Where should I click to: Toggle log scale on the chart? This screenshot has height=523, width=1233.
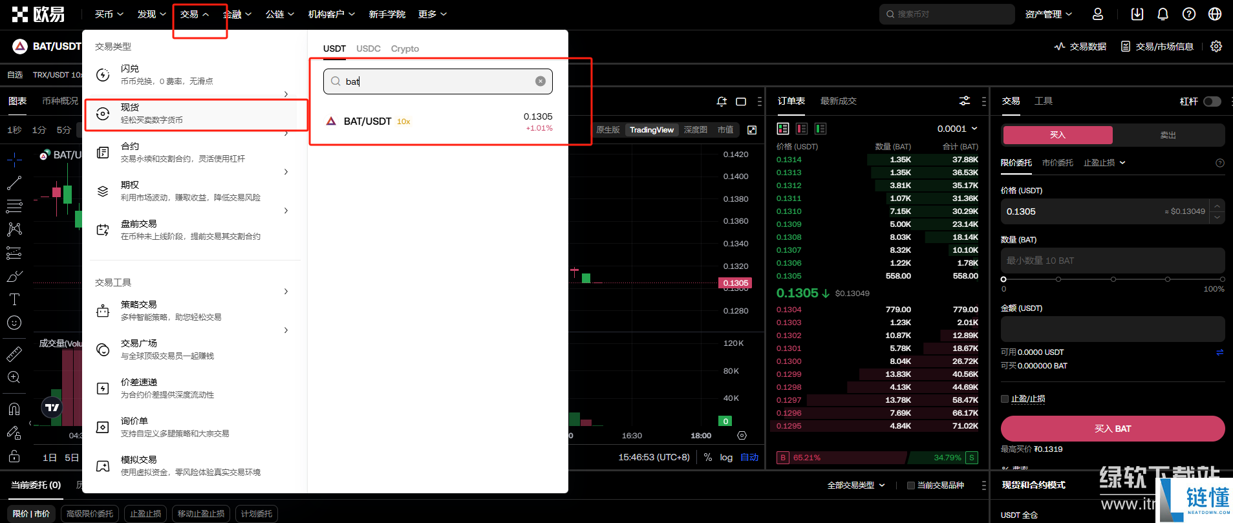[x=726, y=457]
